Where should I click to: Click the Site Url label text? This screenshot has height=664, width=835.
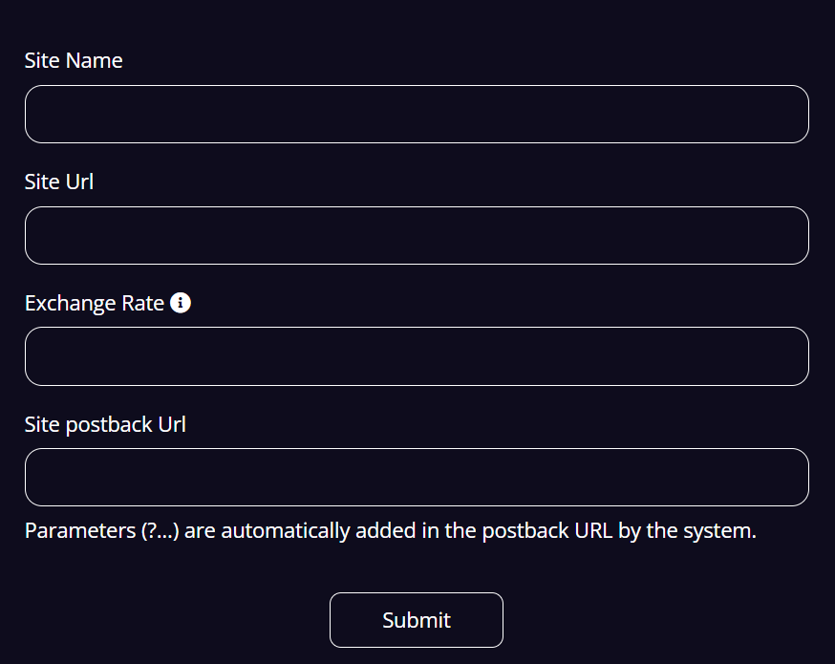click(59, 182)
